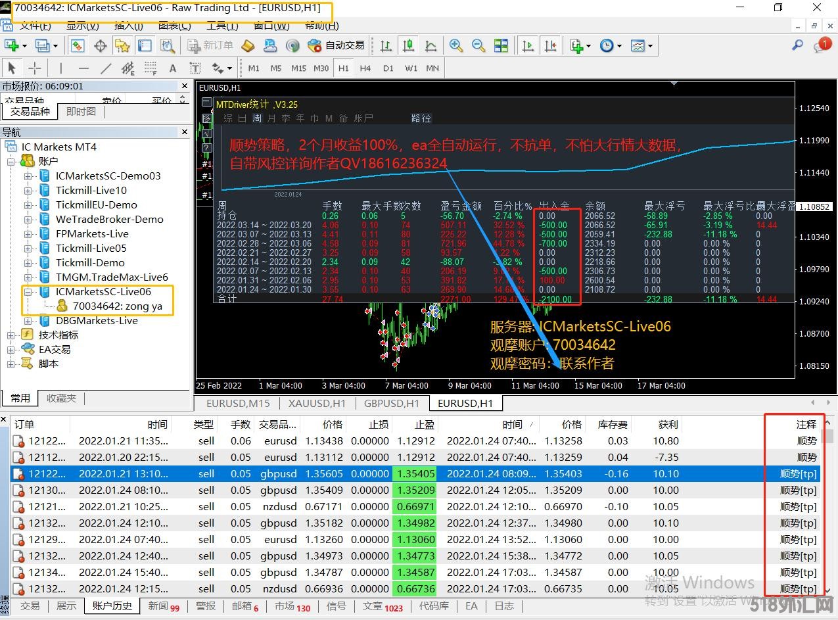Switch to the 收藏夹 favorites tab
838x620 pixels.
61,398
